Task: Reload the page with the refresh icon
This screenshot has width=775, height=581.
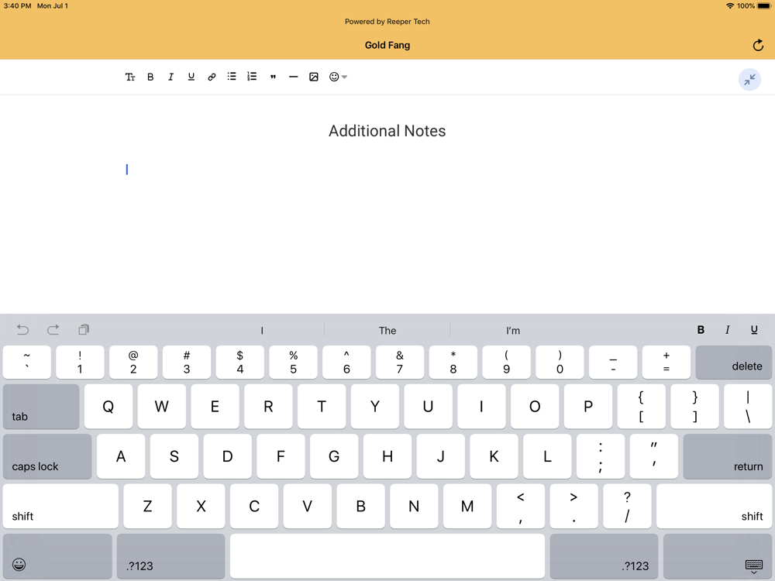Action: click(x=758, y=46)
